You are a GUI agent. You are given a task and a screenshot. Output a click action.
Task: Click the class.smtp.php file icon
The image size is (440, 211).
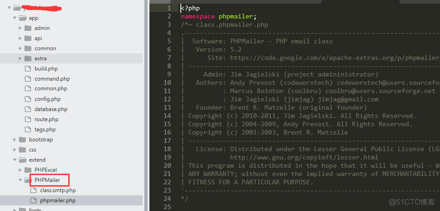coord(33,190)
